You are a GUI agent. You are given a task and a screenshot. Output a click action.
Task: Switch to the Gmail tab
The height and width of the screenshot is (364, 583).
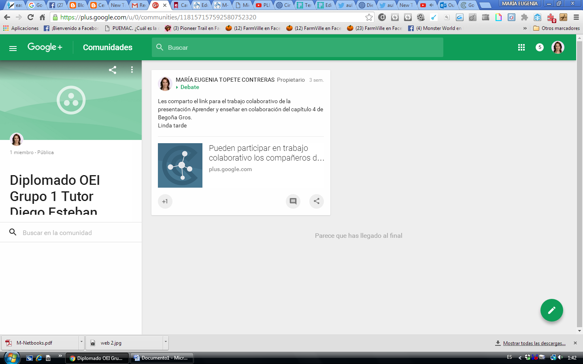coord(139,5)
